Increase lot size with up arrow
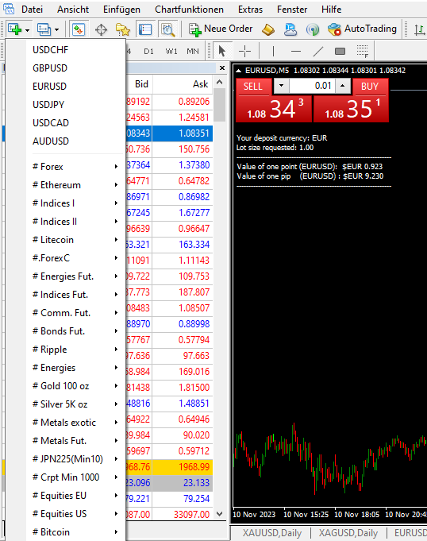This screenshot has height=541, width=427. (x=343, y=86)
